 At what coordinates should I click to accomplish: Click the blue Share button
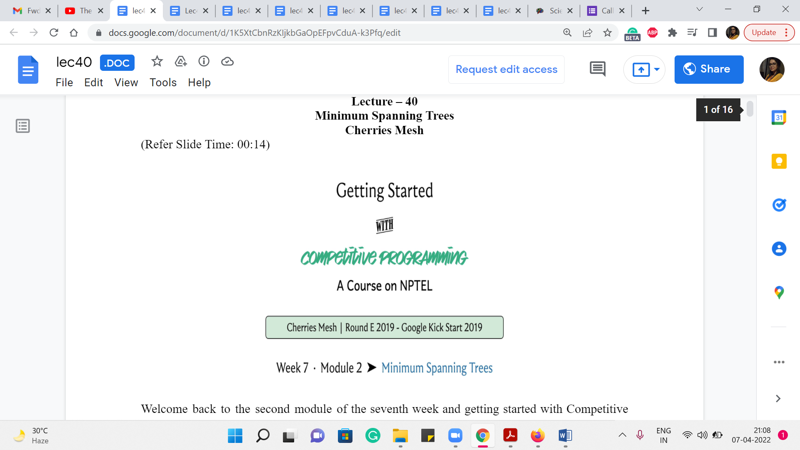click(709, 70)
